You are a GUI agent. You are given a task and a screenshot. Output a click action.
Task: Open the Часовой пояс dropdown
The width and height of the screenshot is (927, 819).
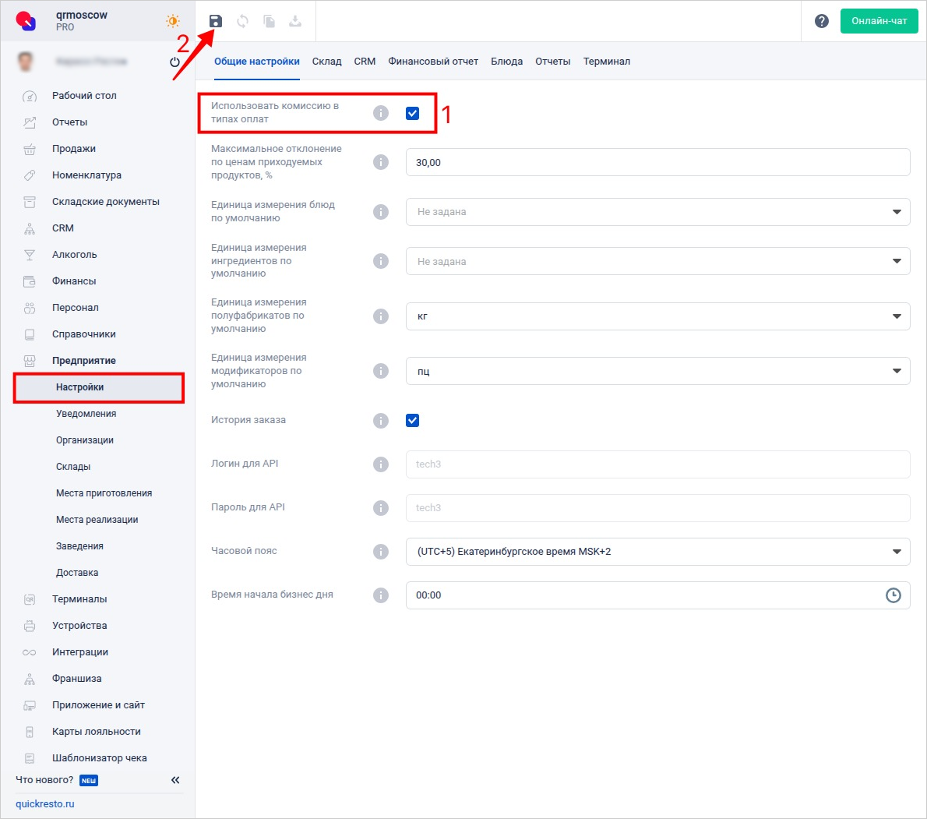click(x=657, y=552)
